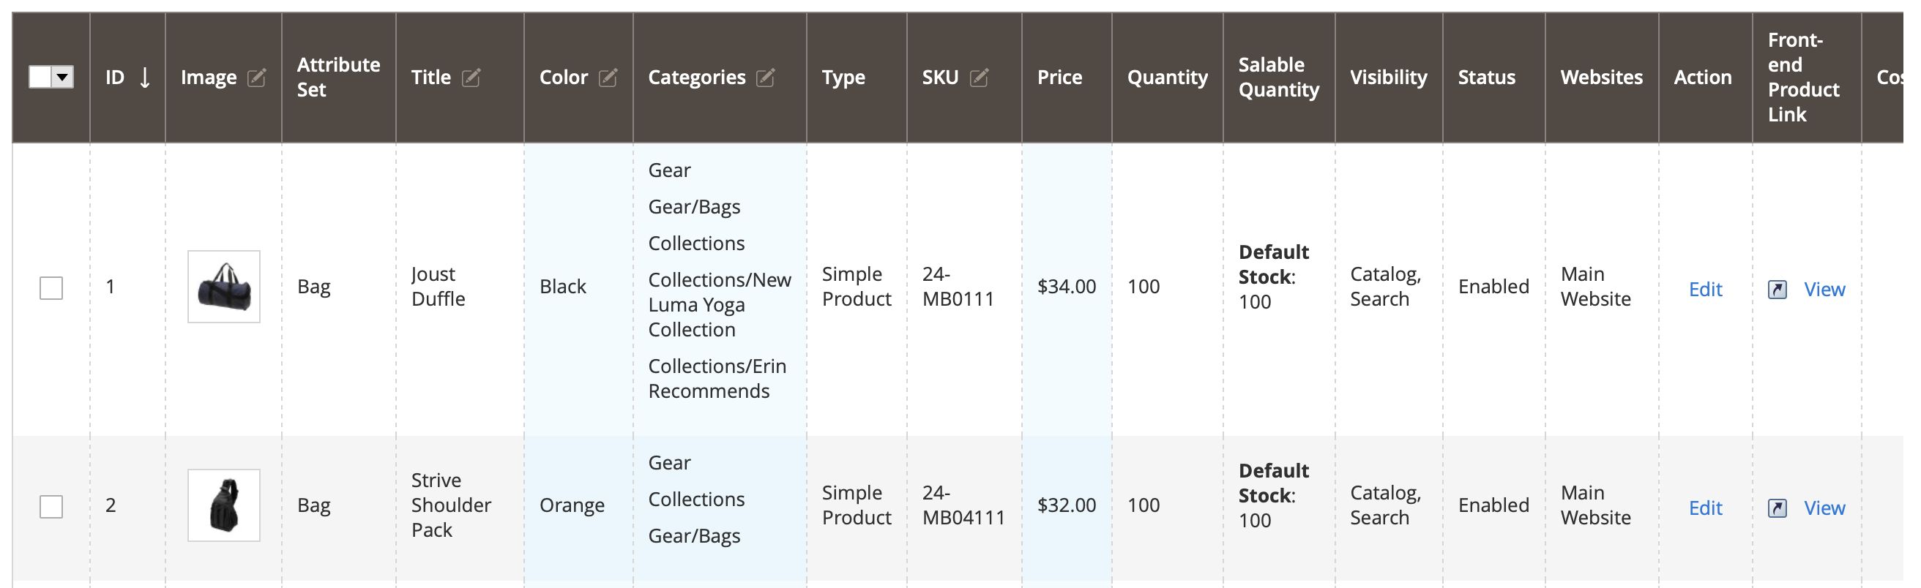Edit the Joust Duffle product
Screen dimensions: 1921x588
coord(1705,289)
